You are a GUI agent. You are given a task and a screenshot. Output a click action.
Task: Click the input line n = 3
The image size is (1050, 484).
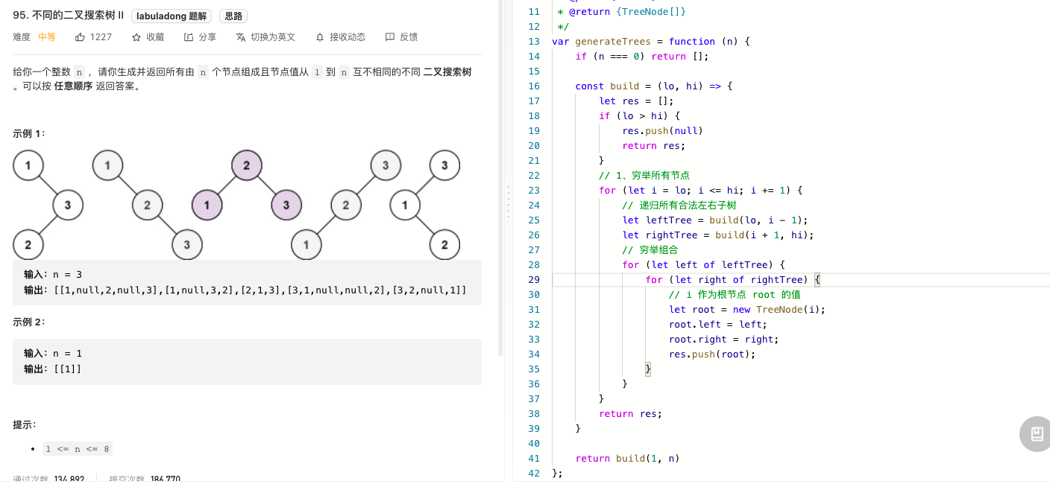point(53,274)
